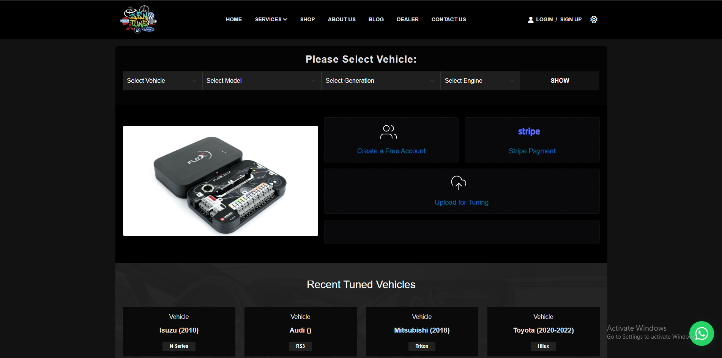
Task: Expand the Select Generation dropdown
Action: click(x=380, y=81)
